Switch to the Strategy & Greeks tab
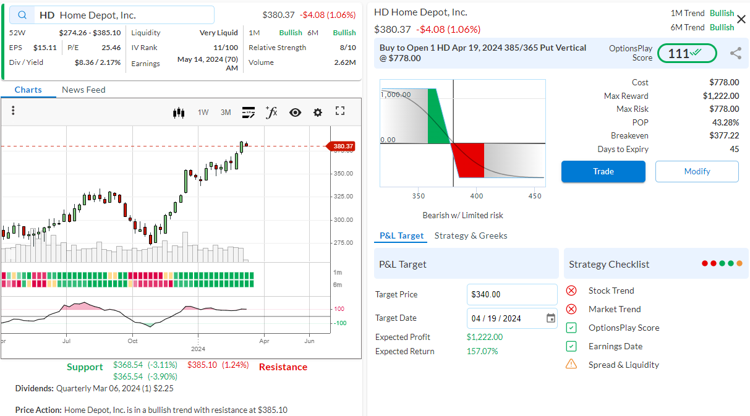Image resolution: width=750 pixels, height=416 pixels. click(x=471, y=236)
